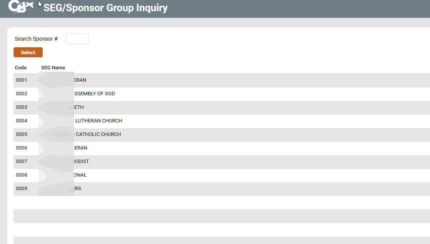Choose the row with code 0003
The height and width of the screenshot is (244, 430).
22,107
